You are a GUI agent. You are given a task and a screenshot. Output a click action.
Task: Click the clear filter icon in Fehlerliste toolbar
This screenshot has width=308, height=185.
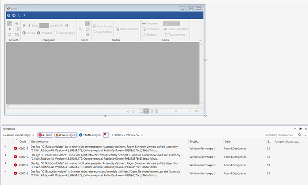click(x=106, y=135)
